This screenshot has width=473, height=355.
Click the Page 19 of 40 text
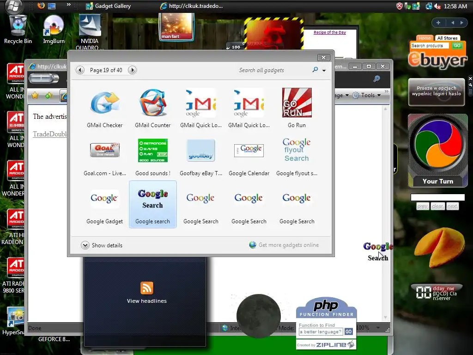tap(106, 70)
